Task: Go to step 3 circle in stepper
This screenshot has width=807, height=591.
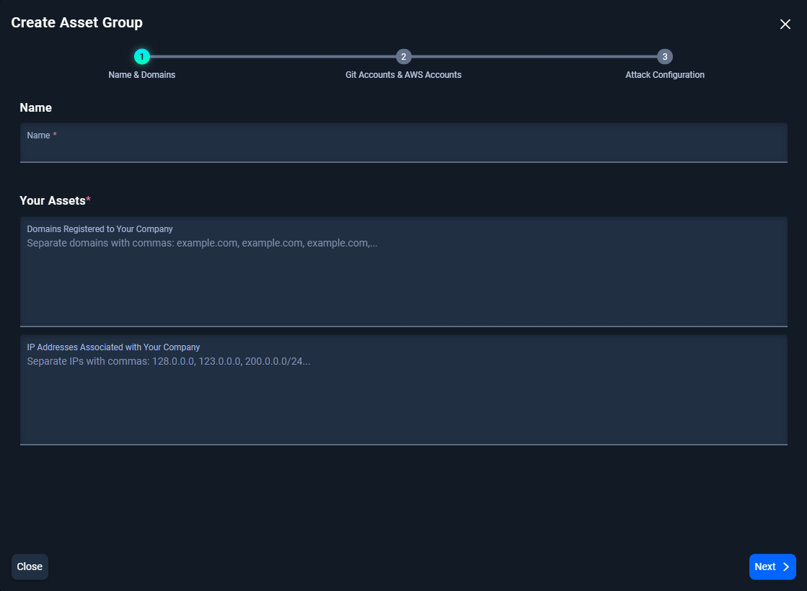Action: tap(665, 56)
